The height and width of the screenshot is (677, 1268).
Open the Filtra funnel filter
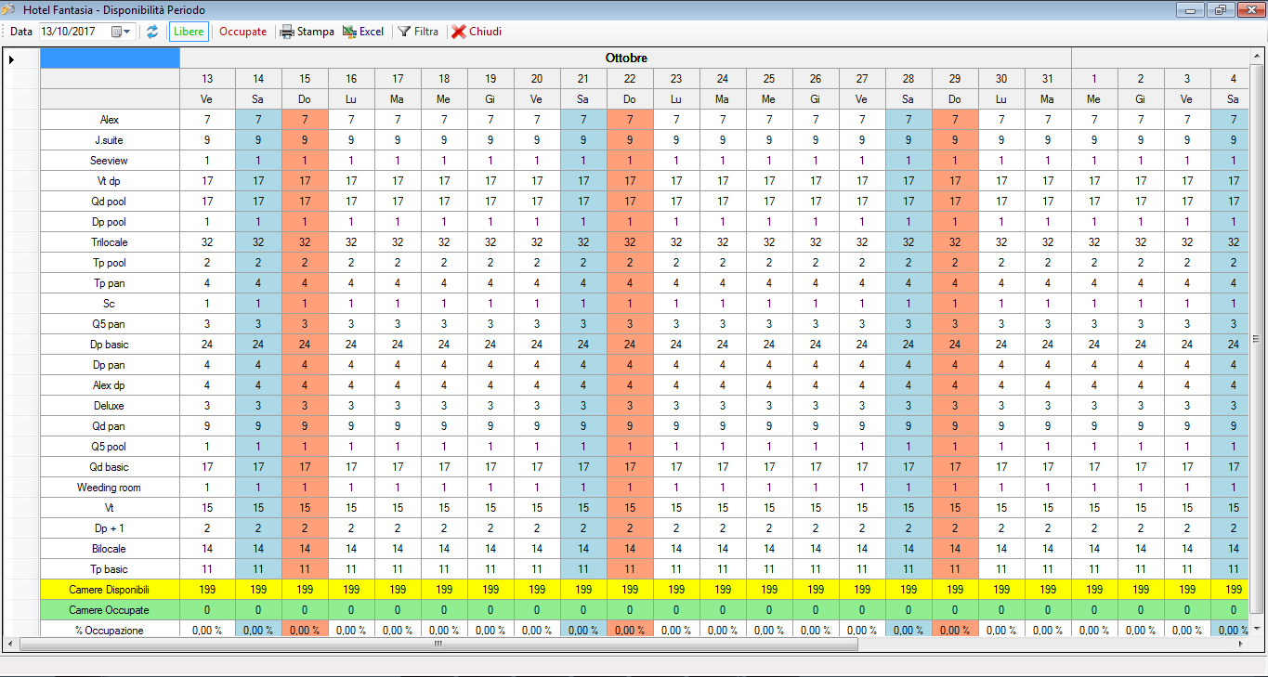[x=404, y=32]
